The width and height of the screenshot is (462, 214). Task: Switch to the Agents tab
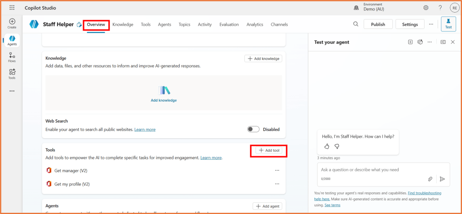click(x=164, y=25)
